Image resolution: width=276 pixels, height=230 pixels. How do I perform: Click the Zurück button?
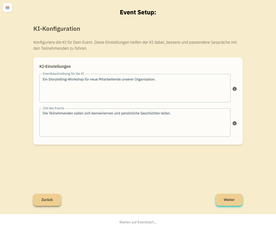tap(47, 200)
